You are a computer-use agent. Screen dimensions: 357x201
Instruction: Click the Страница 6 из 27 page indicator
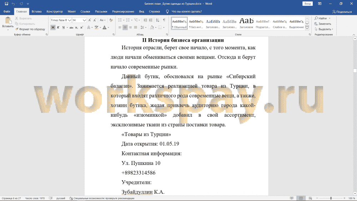pyautogui.click(x=11, y=198)
